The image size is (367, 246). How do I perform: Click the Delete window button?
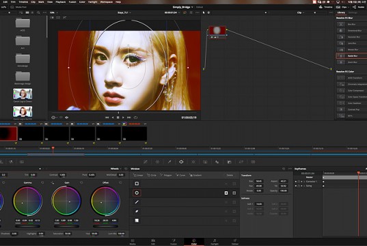pos(230,175)
